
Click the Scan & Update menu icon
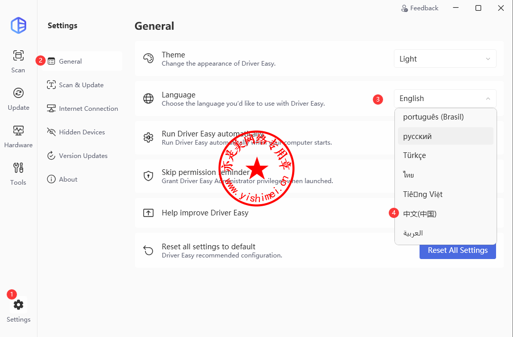(x=51, y=85)
